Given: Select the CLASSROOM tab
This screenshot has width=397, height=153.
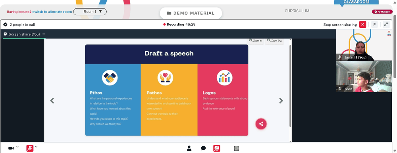Looking at the screenshot, I should click(356, 2).
